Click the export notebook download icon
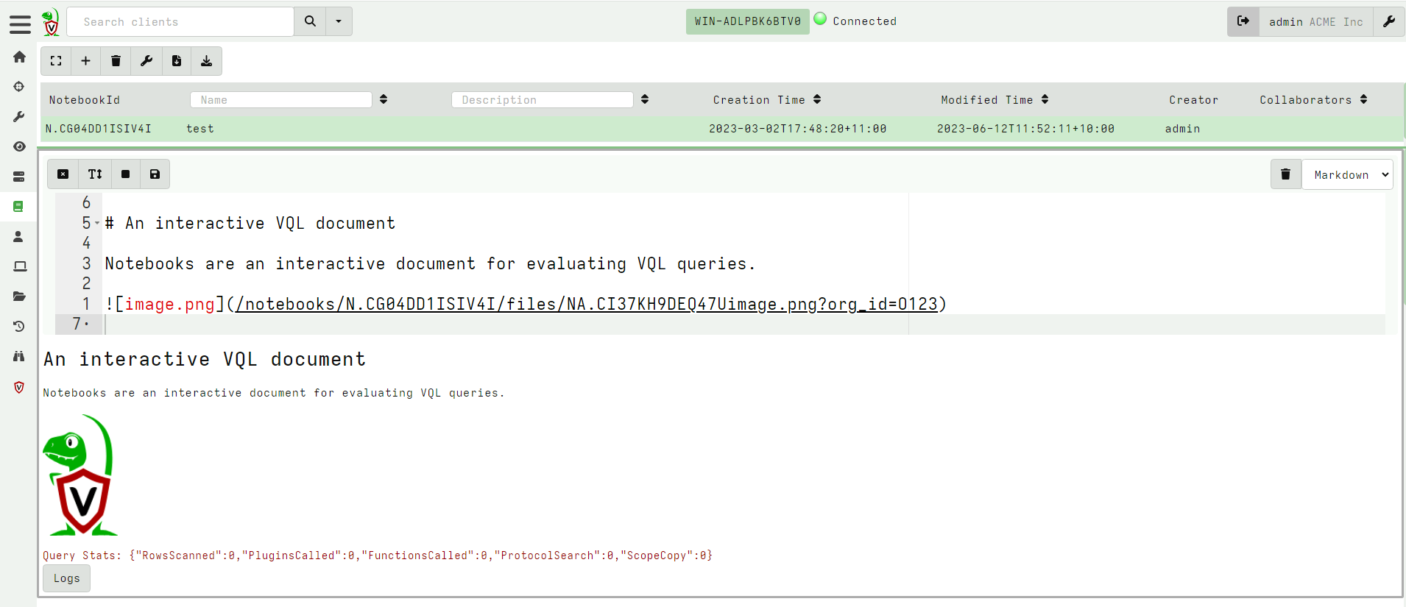This screenshot has width=1406, height=607. (x=206, y=61)
